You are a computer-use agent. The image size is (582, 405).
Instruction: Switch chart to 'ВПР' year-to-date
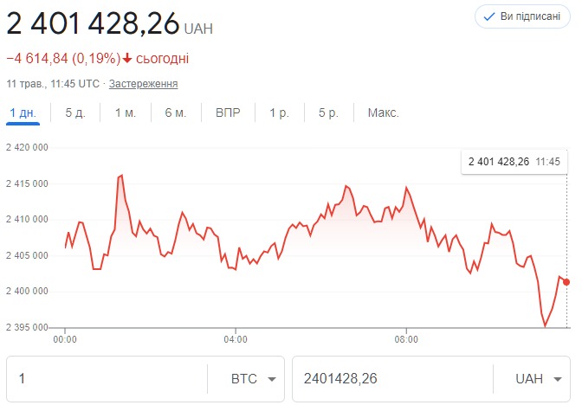(228, 113)
